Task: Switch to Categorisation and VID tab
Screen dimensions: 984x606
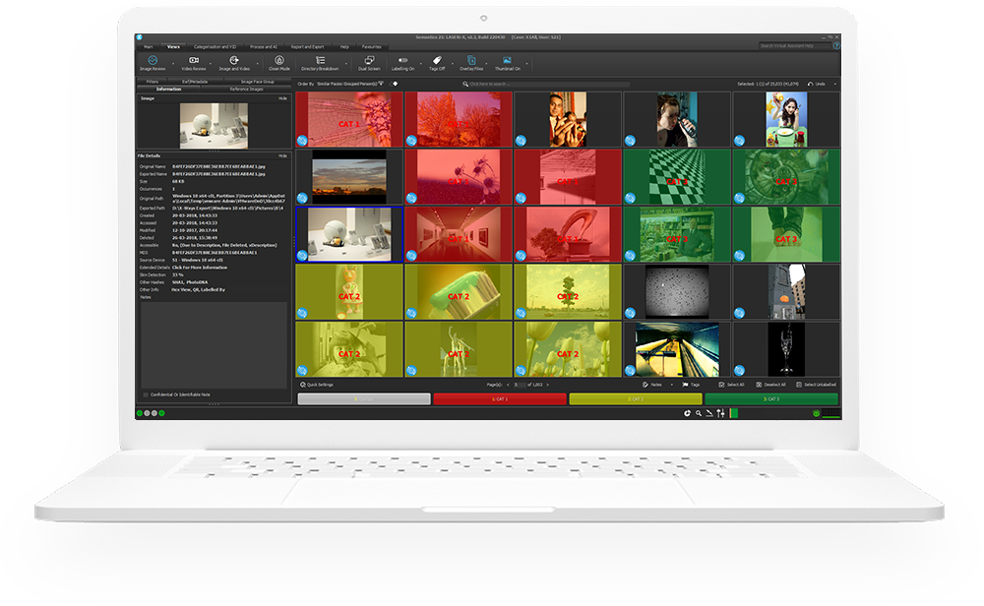Action: (215, 46)
